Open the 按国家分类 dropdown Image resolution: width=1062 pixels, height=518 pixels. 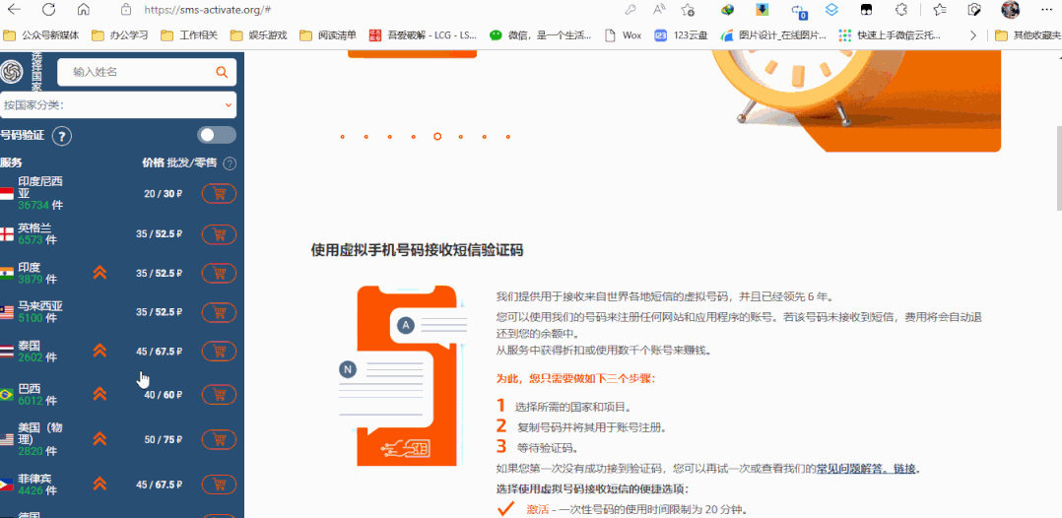tap(118, 105)
